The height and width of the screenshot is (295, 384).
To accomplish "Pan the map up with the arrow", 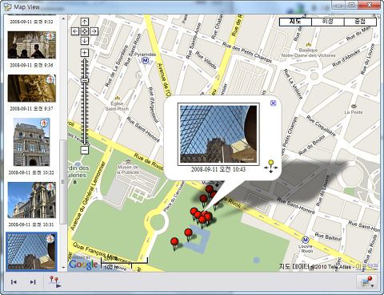I will (x=85, y=22).
